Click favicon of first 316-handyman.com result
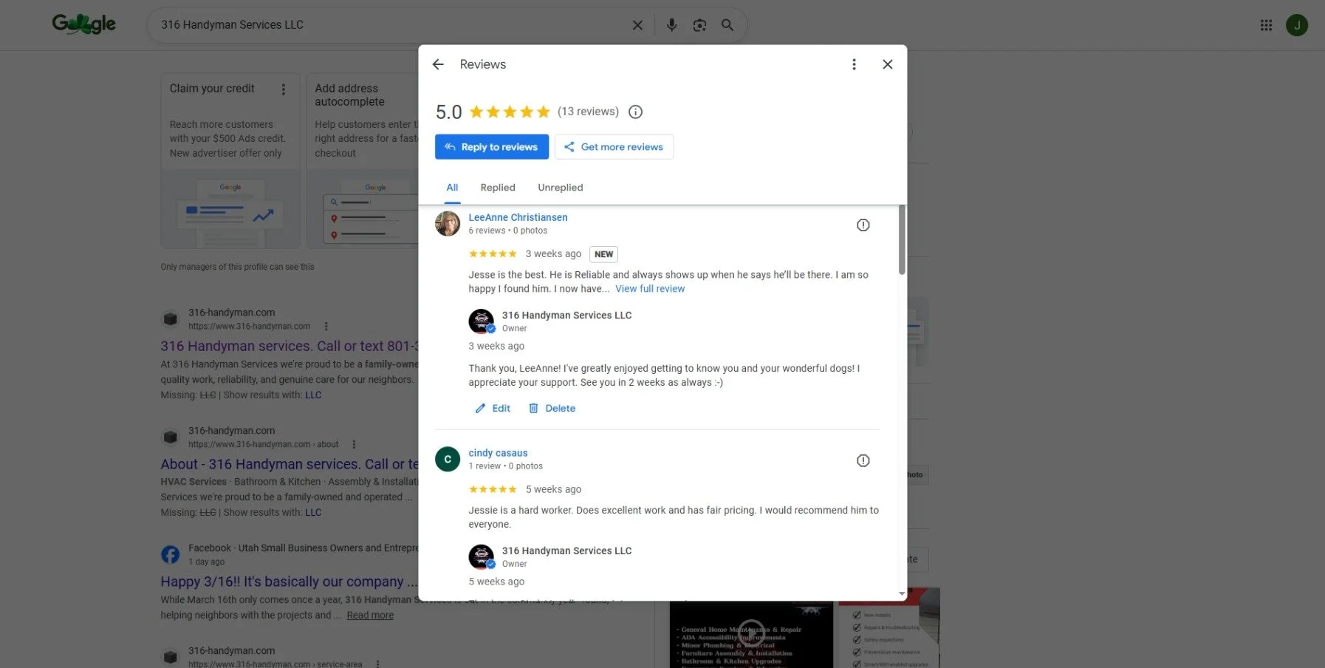Image resolution: width=1325 pixels, height=668 pixels. coord(170,319)
